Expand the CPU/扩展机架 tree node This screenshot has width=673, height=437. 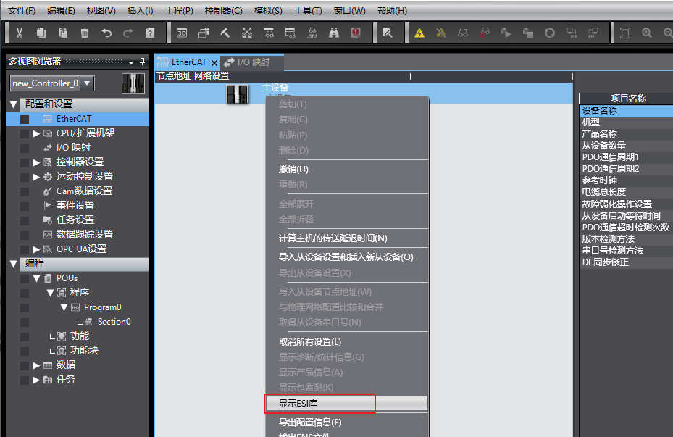pyautogui.click(x=36, y=133)
